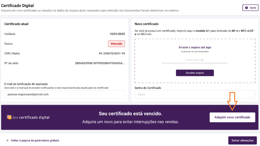Click the orange downward arrow pointer
Screen dimensions: 260x146
tap(232, 101)
